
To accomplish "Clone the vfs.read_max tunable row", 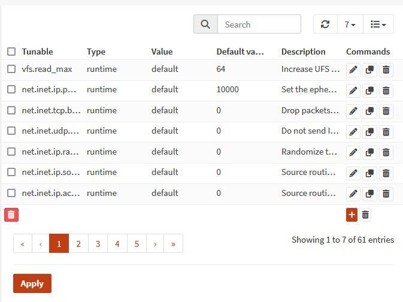I will (370, 70).
